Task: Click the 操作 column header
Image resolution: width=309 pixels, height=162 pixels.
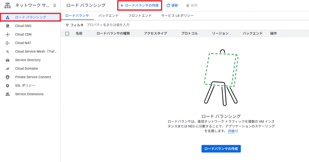Action: [273, 33]
